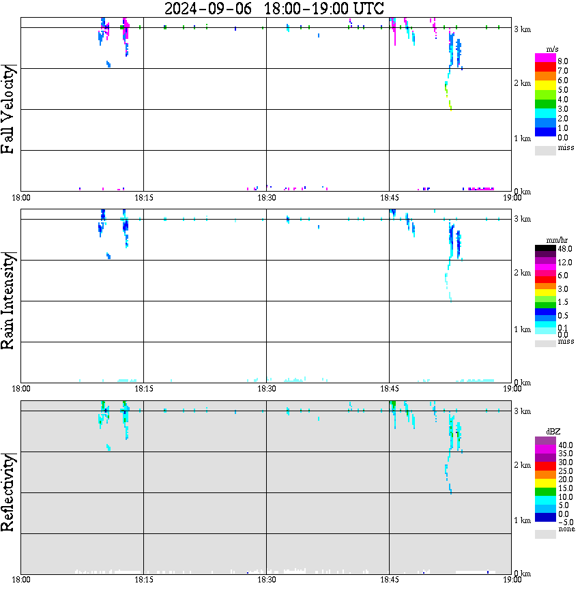Screen dimensions: 580x592
Task: Click the Rain Intensity axis label
Action: pyautogui.click(x=8, y=301)
